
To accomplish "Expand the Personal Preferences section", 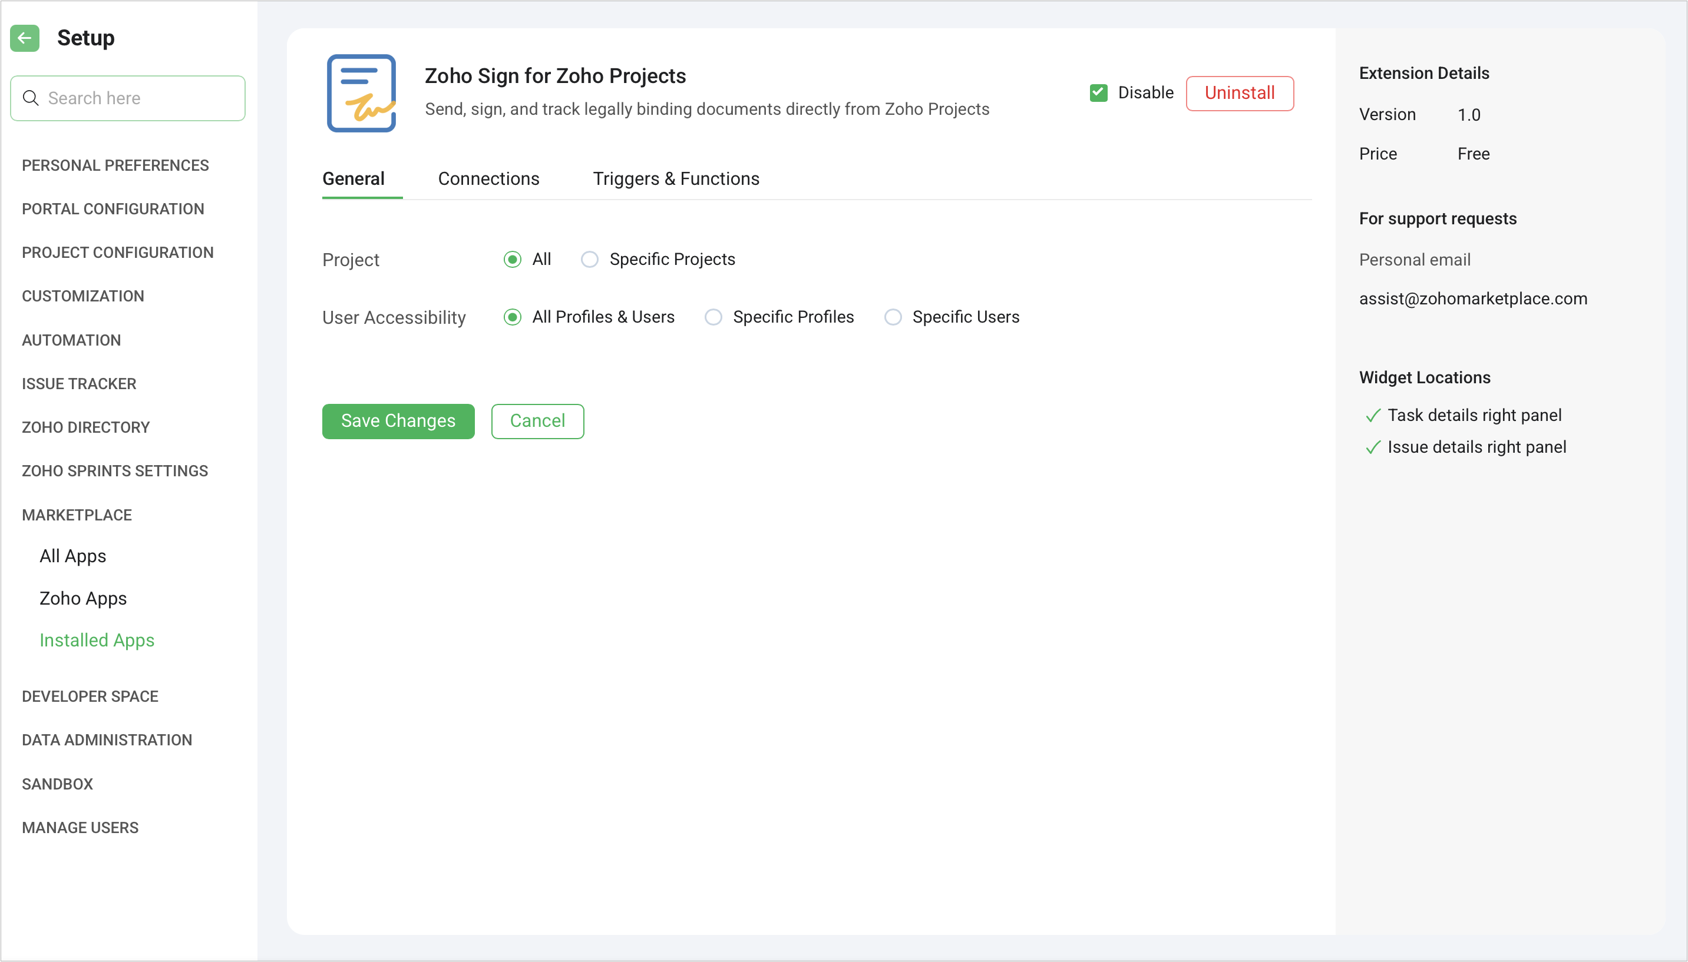I will pyautogui.click(x=115, y=165).
